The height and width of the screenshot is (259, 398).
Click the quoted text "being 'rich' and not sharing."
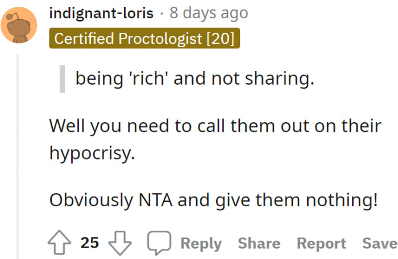click(194, 80)
